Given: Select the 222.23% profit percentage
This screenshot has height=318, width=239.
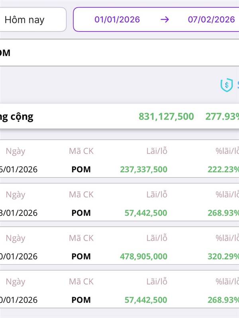Looking at the screenshot, I should pyautogui.click(x=223, y=169).
